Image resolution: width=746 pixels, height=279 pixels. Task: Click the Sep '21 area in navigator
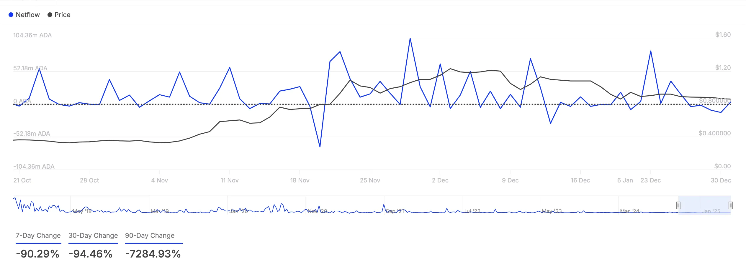[x=395, y=211]
